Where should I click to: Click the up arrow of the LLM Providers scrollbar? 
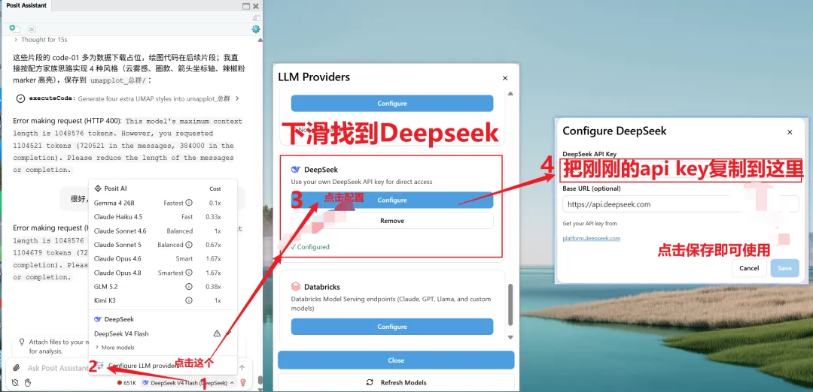(510, 94)
